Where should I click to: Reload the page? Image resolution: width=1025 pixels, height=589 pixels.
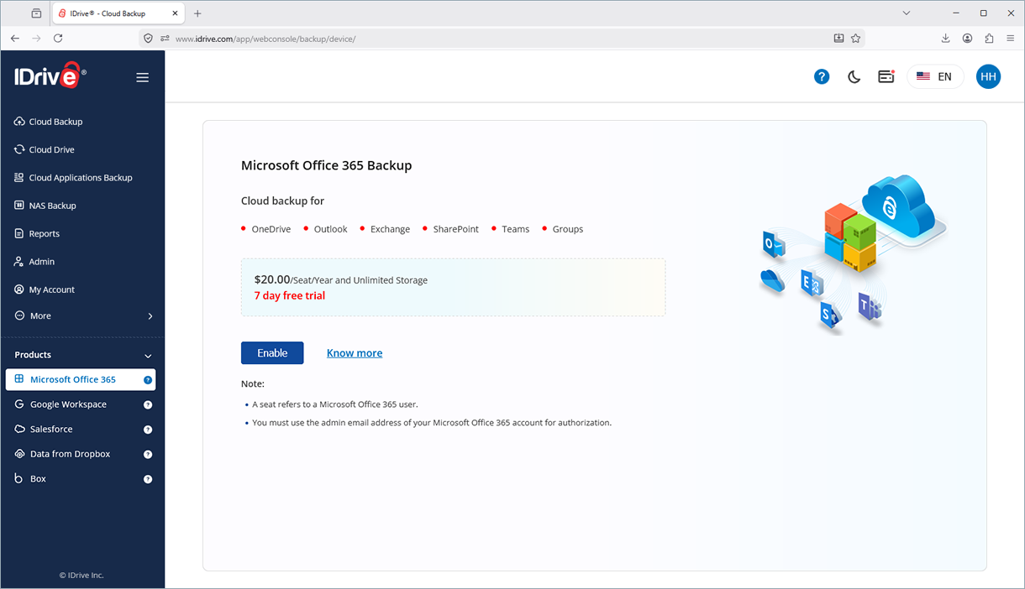(x=58, y=38)
